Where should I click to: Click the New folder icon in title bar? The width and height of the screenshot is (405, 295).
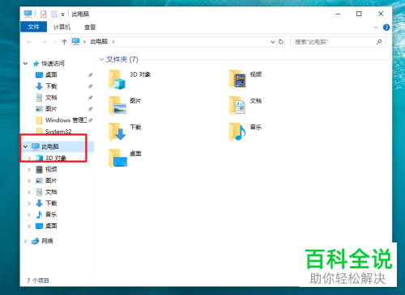[54, 14]
